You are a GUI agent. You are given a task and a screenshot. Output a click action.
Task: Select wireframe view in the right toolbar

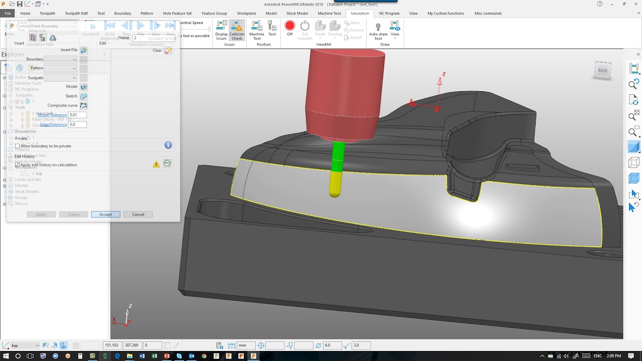(634, 162)
